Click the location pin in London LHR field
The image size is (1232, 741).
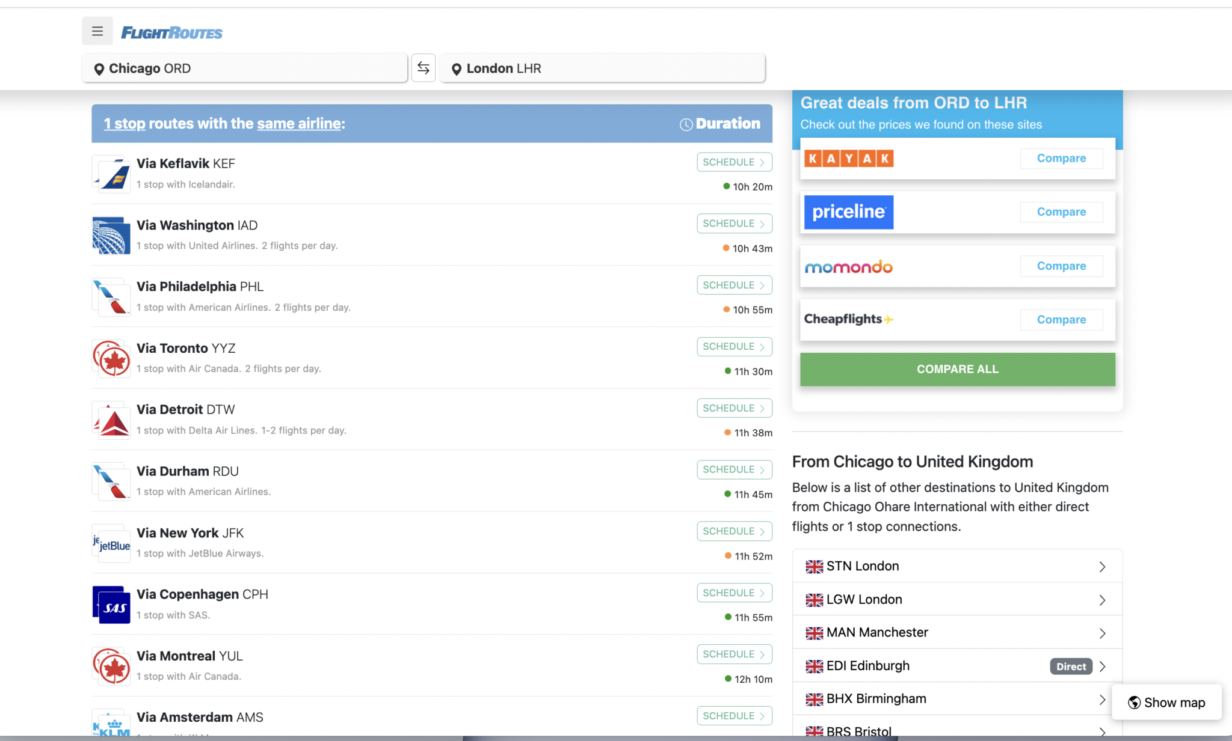pos(457,69)
